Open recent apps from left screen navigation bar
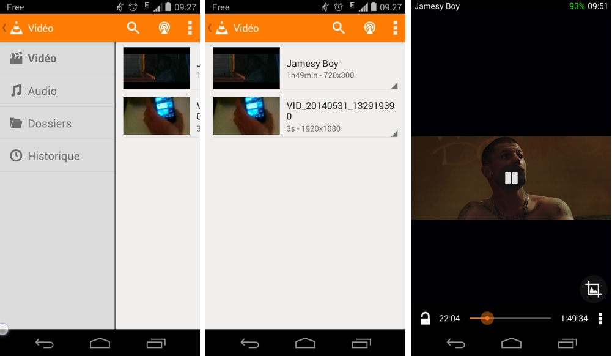 click(156, 343)
